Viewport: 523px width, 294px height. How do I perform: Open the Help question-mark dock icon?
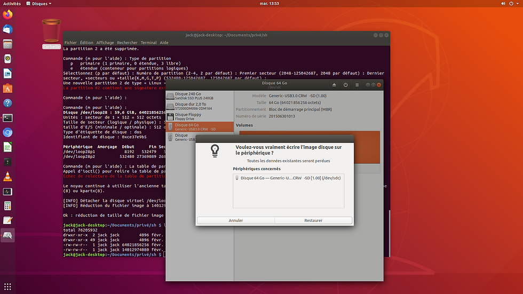tap(7, 103)
